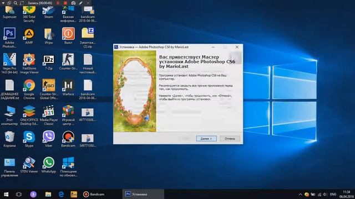The height and width of the screenshot is (199, 355).
Task: Switch the ENG input language
Action: tap(333, 194)
